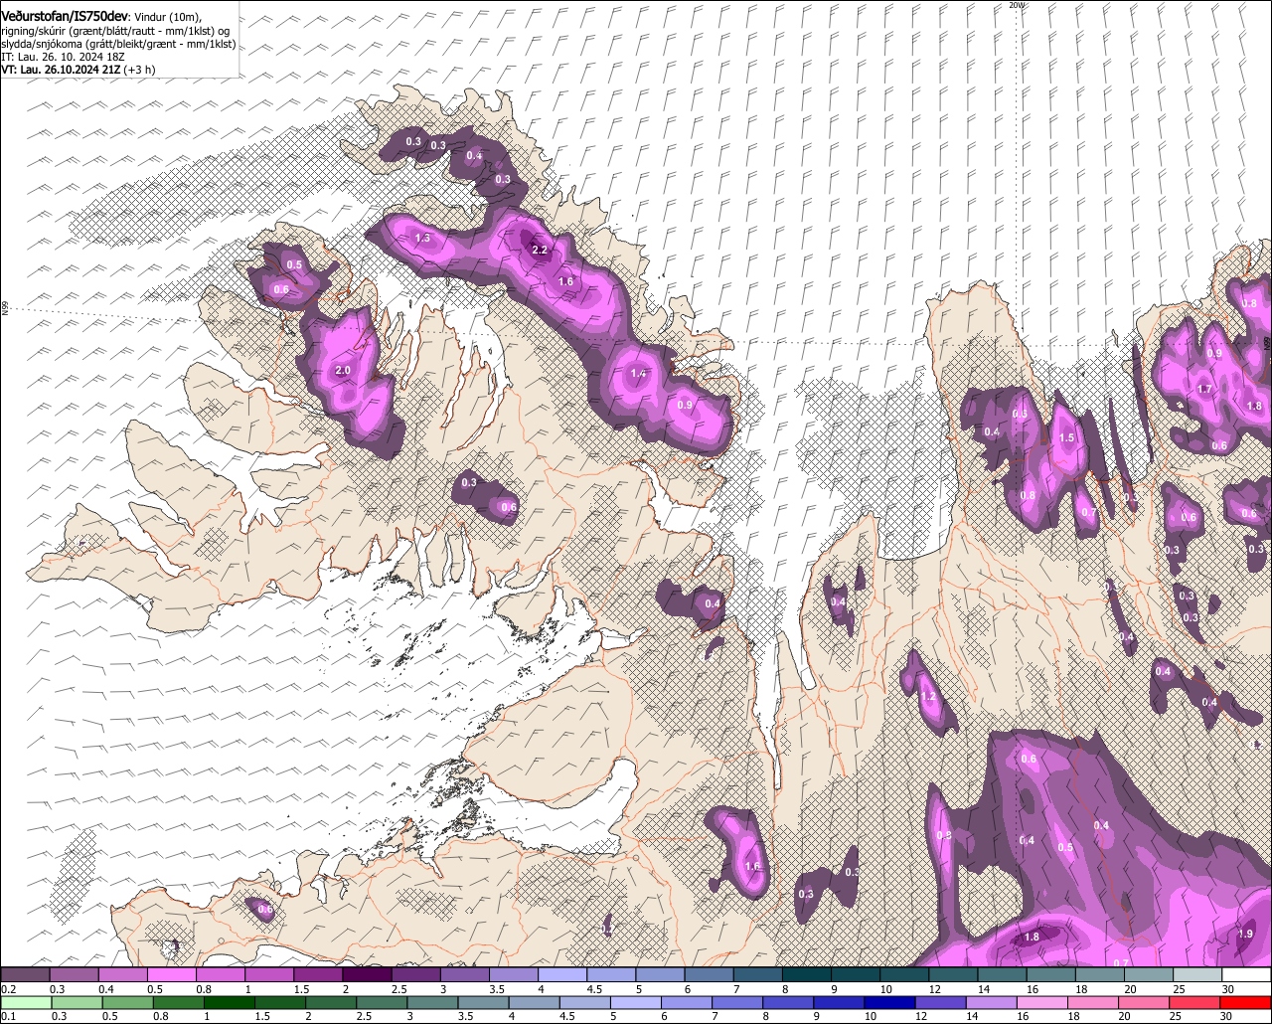Click the '12' label in the upper legend
The image size is (1272, 1024).
click(x=933, y=989)
